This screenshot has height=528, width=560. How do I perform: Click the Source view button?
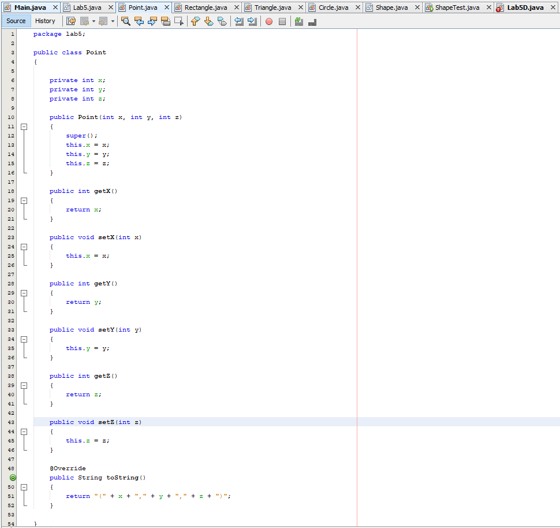click(x=16, y=21)
